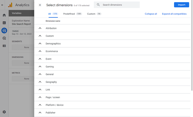Close the Select dimensions panel

click(40, 5)
